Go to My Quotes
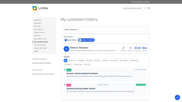This screenshot has width=182, height=102. pos(37,26)
